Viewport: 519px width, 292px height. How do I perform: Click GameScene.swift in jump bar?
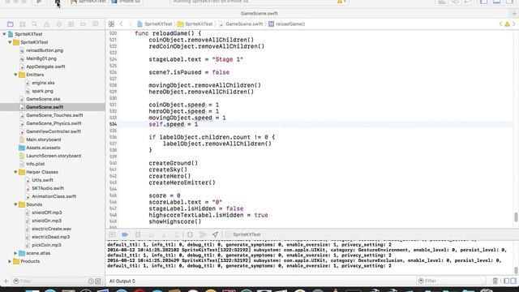point(241,24)
